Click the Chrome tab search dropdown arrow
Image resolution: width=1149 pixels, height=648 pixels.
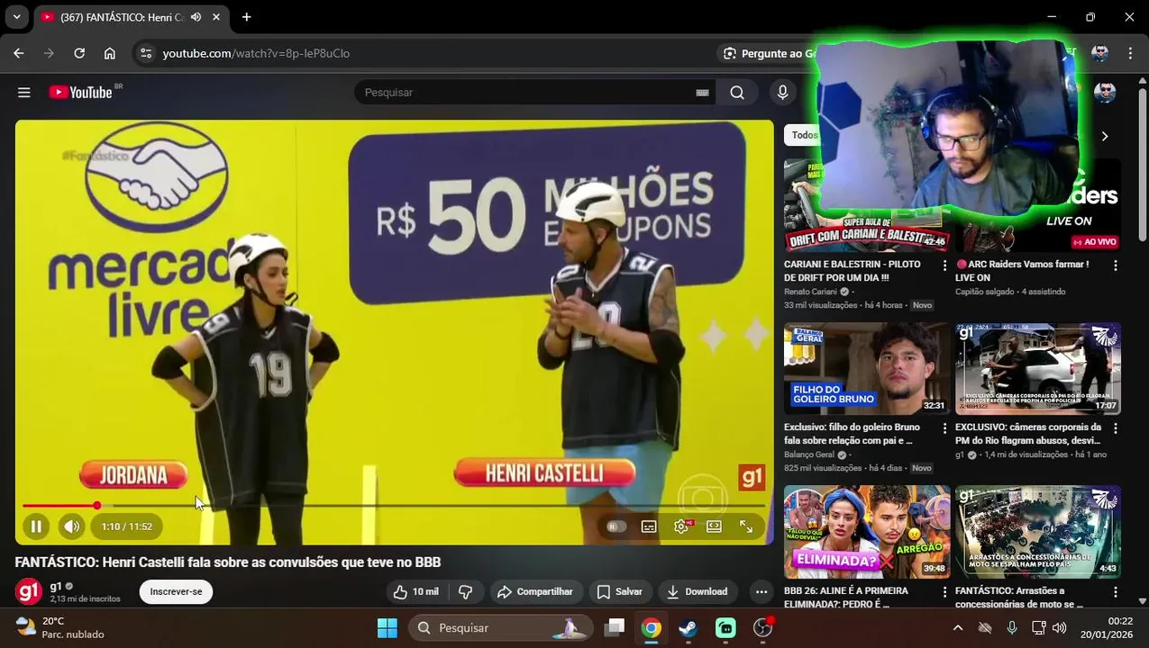tap(16, 17)
